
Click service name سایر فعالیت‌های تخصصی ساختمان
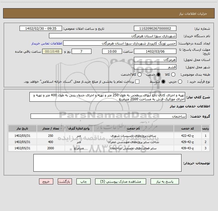(x=133, y=148)
